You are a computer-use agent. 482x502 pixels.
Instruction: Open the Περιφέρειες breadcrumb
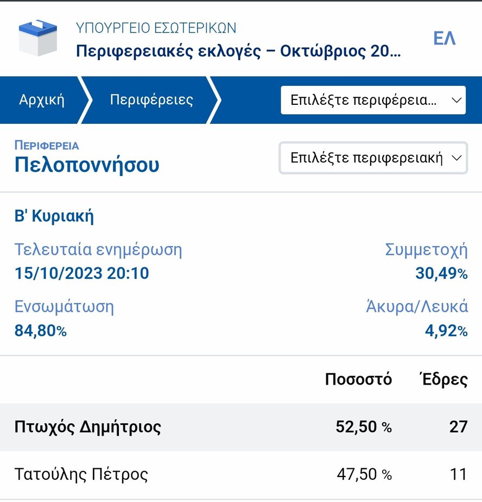pos(151,100)
